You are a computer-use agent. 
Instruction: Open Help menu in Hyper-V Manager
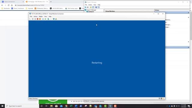click(99, 5)
